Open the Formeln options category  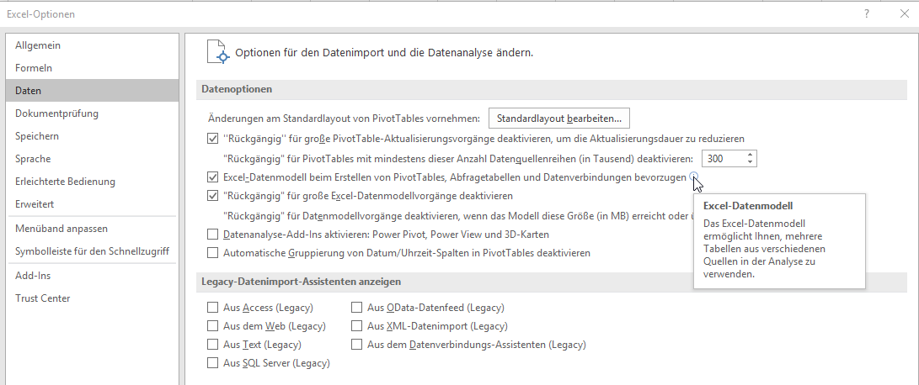(34, 68)
